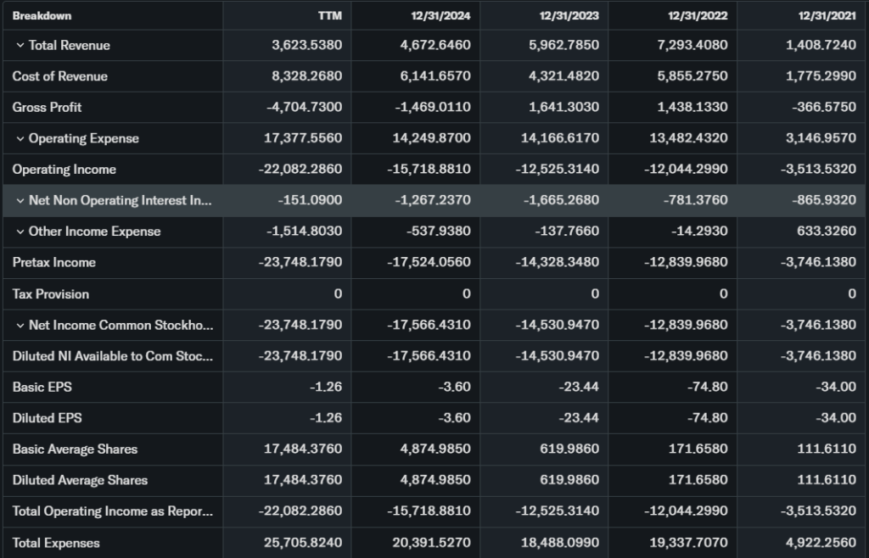
Task: Click the Breakdown header label
Action: (x=42, y=15)
